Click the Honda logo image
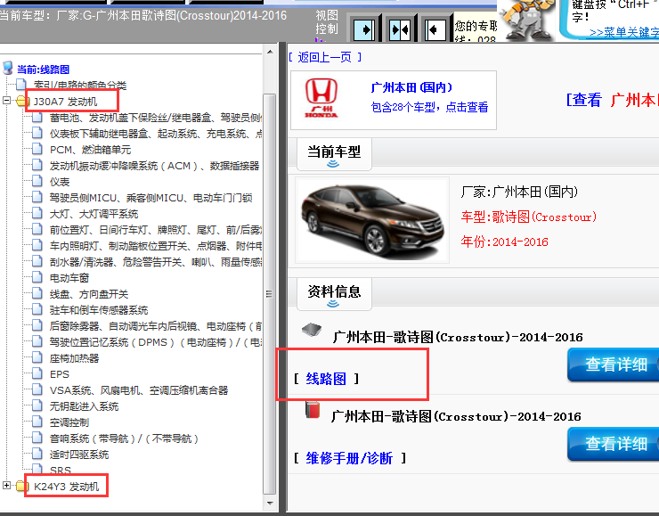This screenshot has height=516, width=659. [x=321, y=98]
